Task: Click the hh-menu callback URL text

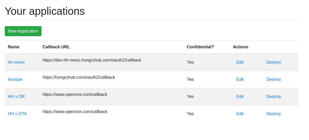Action: pyautogui.click(x=92, y=60)
